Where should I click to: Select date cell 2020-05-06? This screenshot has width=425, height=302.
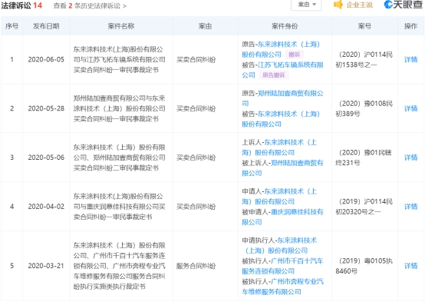(x=46, y=158)
